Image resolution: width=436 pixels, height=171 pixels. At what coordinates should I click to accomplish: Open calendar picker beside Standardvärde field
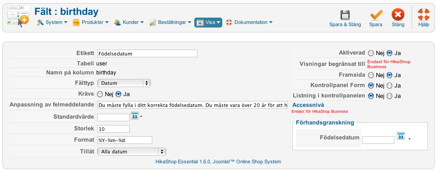point(135,116)
